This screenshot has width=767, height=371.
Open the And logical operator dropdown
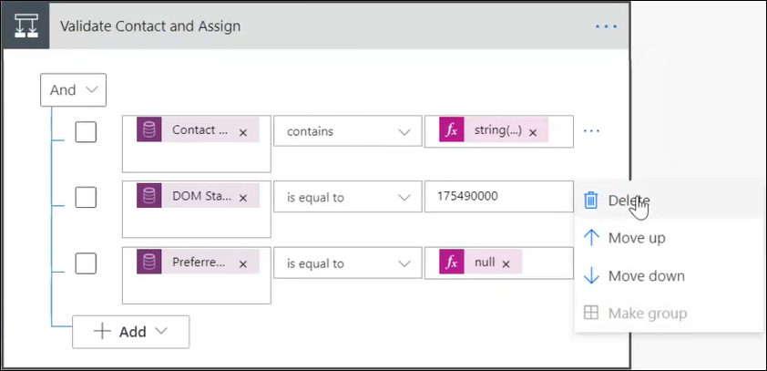74,90
